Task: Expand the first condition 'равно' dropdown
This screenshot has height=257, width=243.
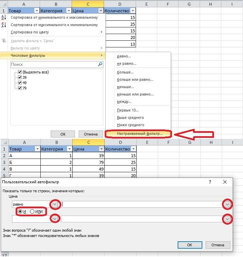Action: (55, 204)
